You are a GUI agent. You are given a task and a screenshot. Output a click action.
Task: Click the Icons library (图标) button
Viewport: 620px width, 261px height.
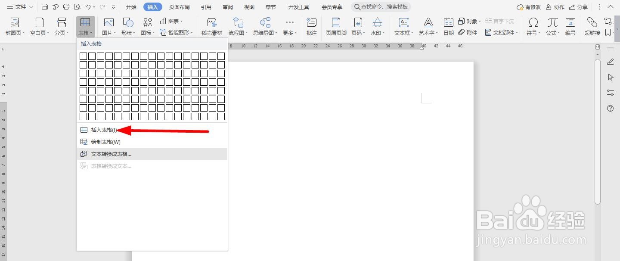coord(148,27)
